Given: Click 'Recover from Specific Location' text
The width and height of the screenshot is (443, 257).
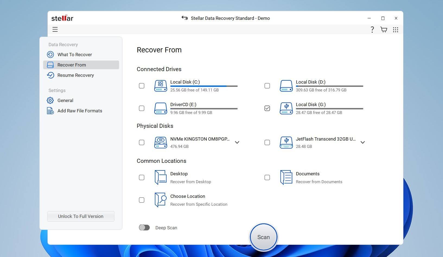Looking at the screenshot, I should (199, 204).
